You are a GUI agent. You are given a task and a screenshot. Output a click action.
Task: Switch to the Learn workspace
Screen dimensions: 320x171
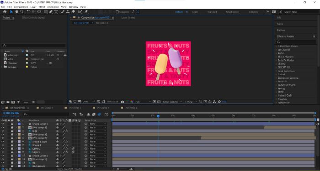[195, 12]
